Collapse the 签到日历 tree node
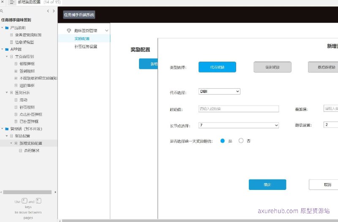 (x=7, y=92)
